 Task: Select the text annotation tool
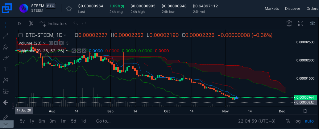pyautogui.click(x=6, y=69)
